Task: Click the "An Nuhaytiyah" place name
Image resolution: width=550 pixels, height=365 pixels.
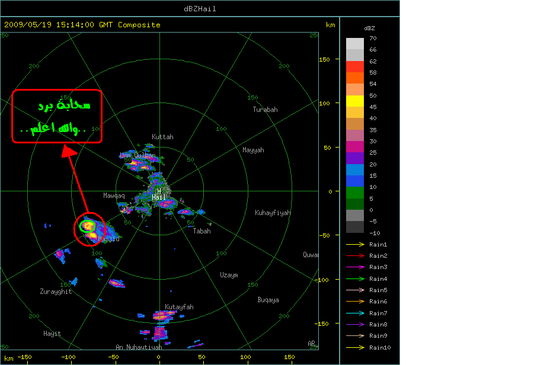Action: click(139, 347)
